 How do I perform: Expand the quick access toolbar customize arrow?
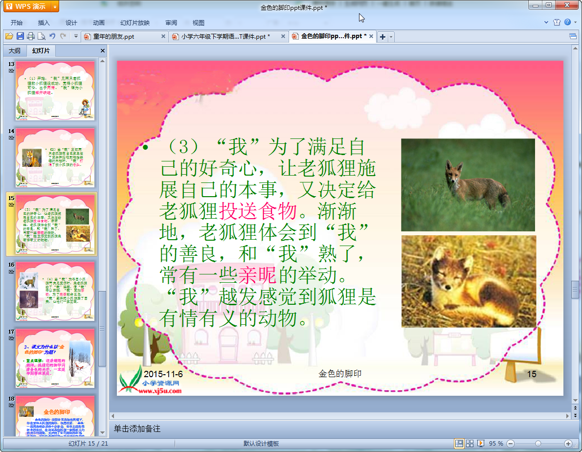point(76,36)
